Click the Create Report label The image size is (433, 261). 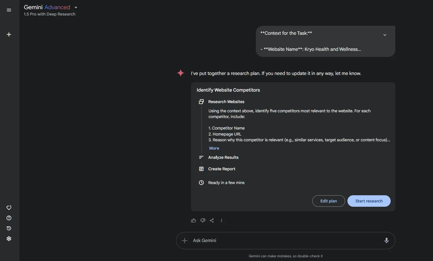point(222,169)
